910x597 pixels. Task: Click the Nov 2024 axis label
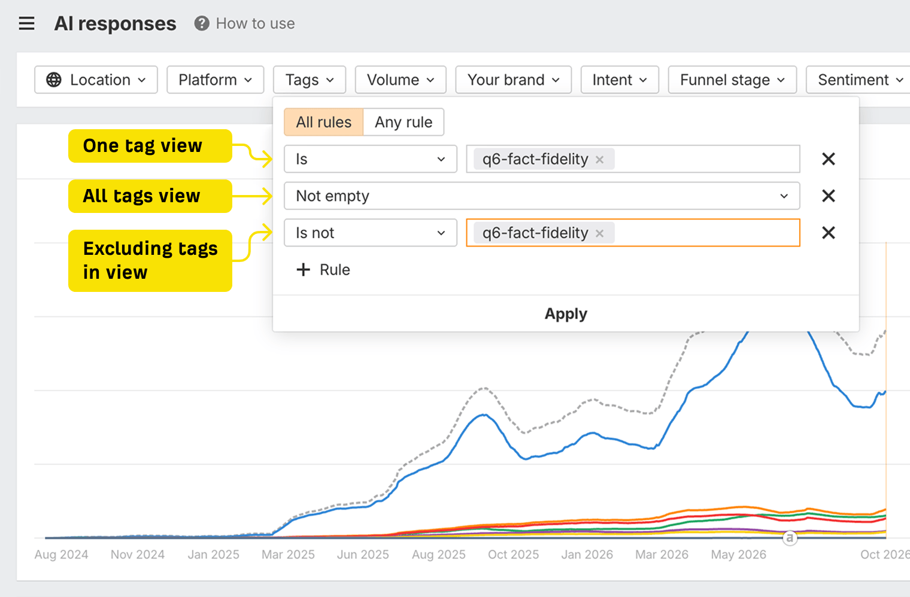(x=137, y=555)
